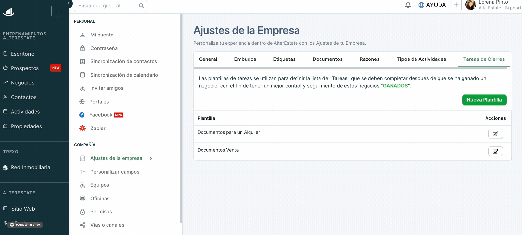Screen dimensions: 522x235
Task: Click the edit icon for Documentos Venta
Action: (x=495, y=152)
